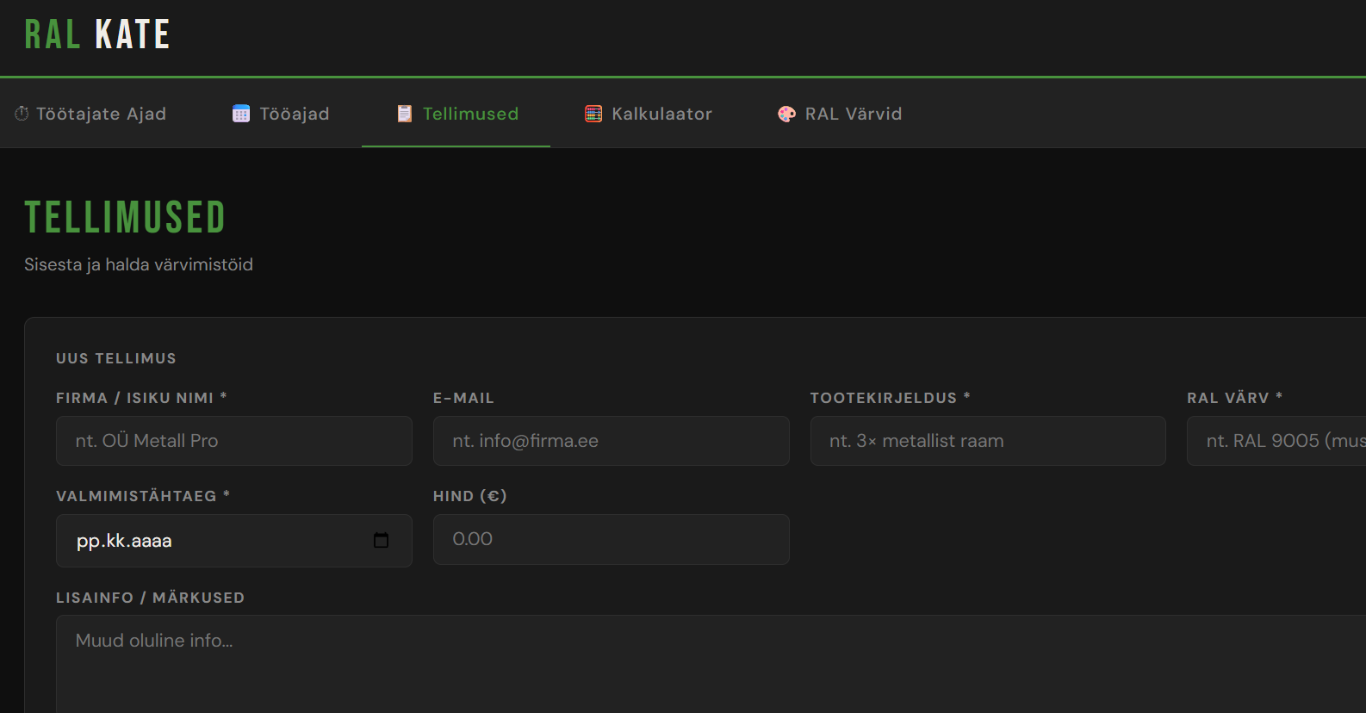The width and height of the screenshot is (1366, 713).
Task: Click the Valmimistähtaeg date field
Action: [x=234, y=541]
